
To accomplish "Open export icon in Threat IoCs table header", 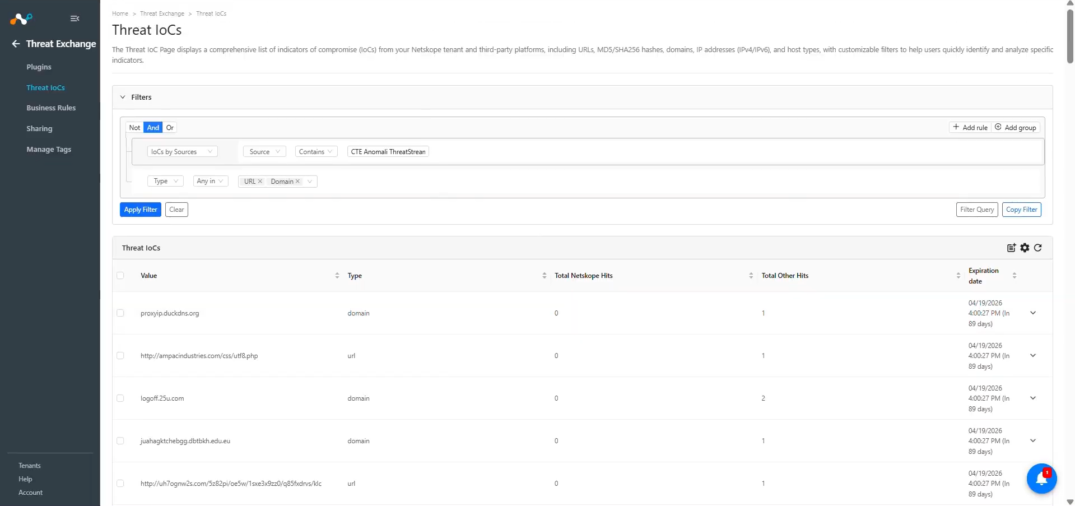I will (x=1011, y=248).
